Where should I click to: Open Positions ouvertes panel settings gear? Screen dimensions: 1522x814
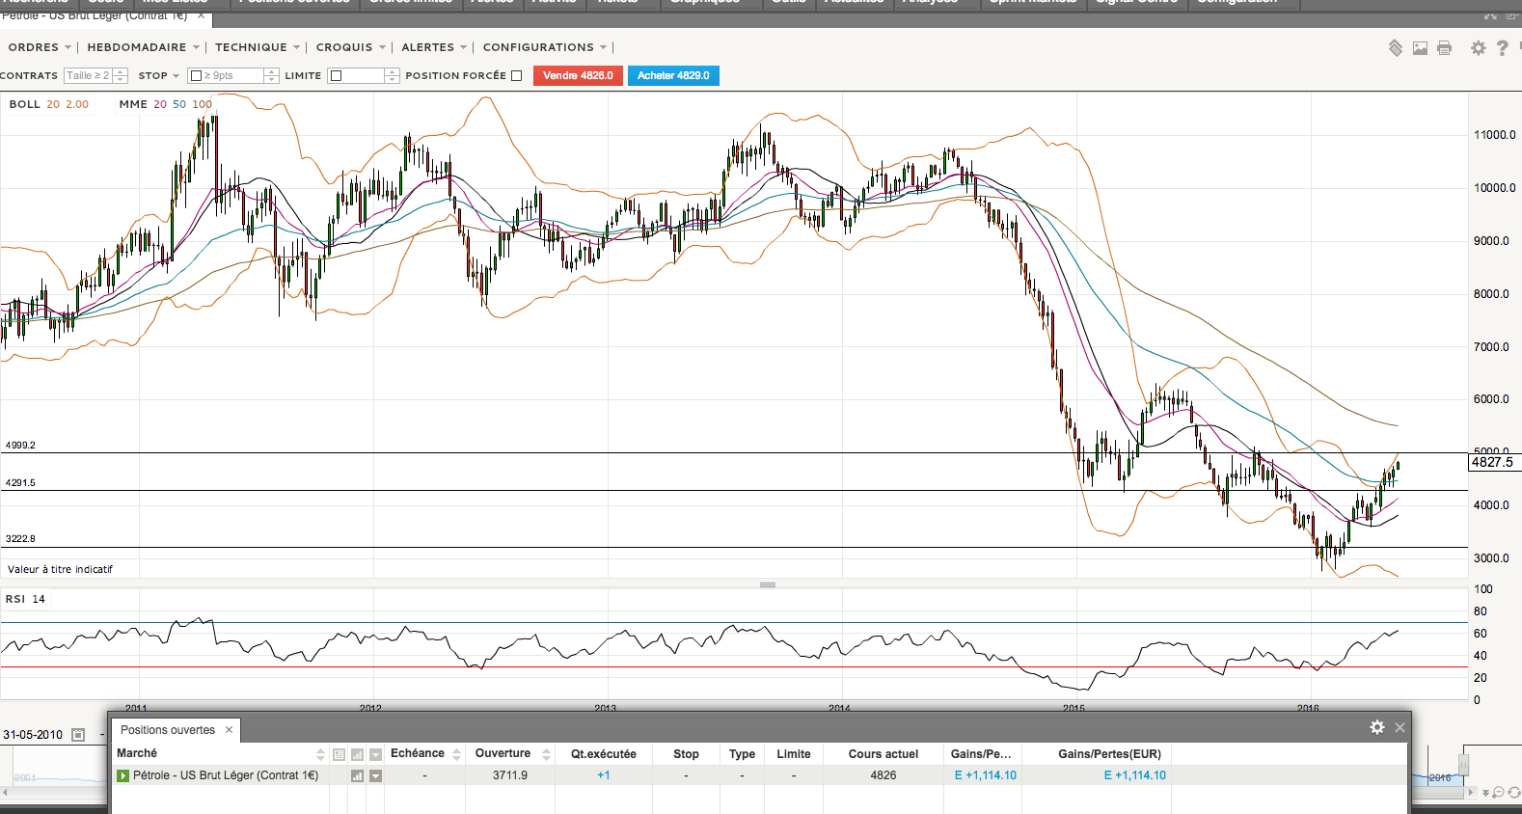1377,727
